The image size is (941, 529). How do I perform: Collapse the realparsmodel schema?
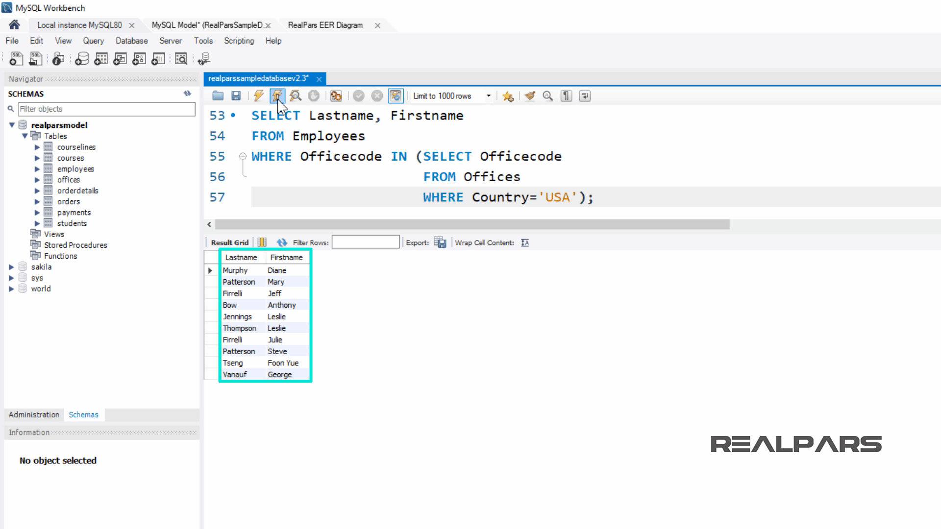(12, 125)
